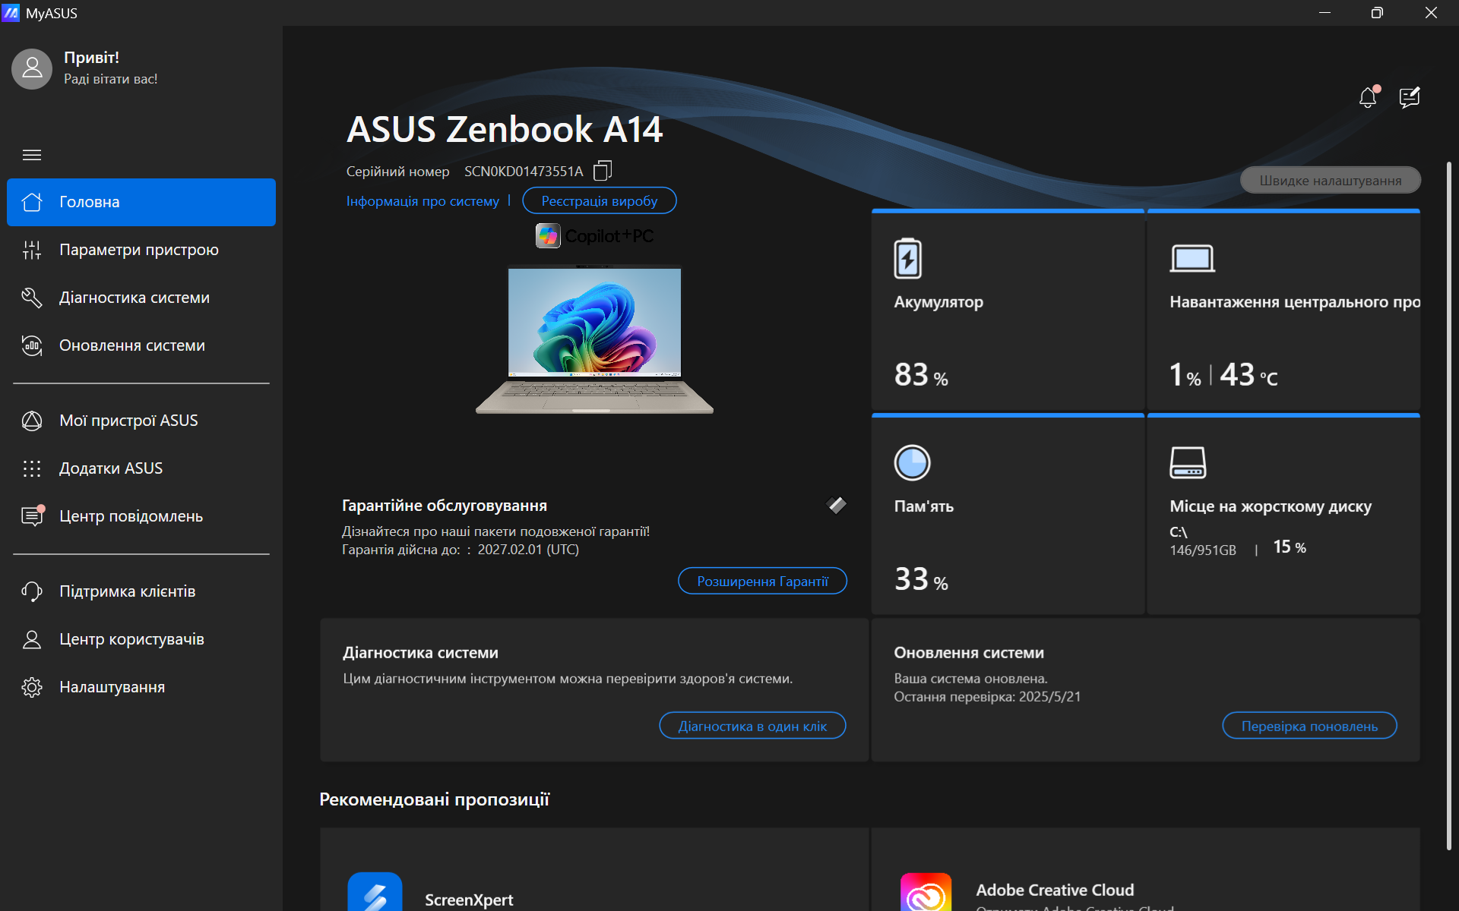Open the Інформація про систему link

[423, 201]
